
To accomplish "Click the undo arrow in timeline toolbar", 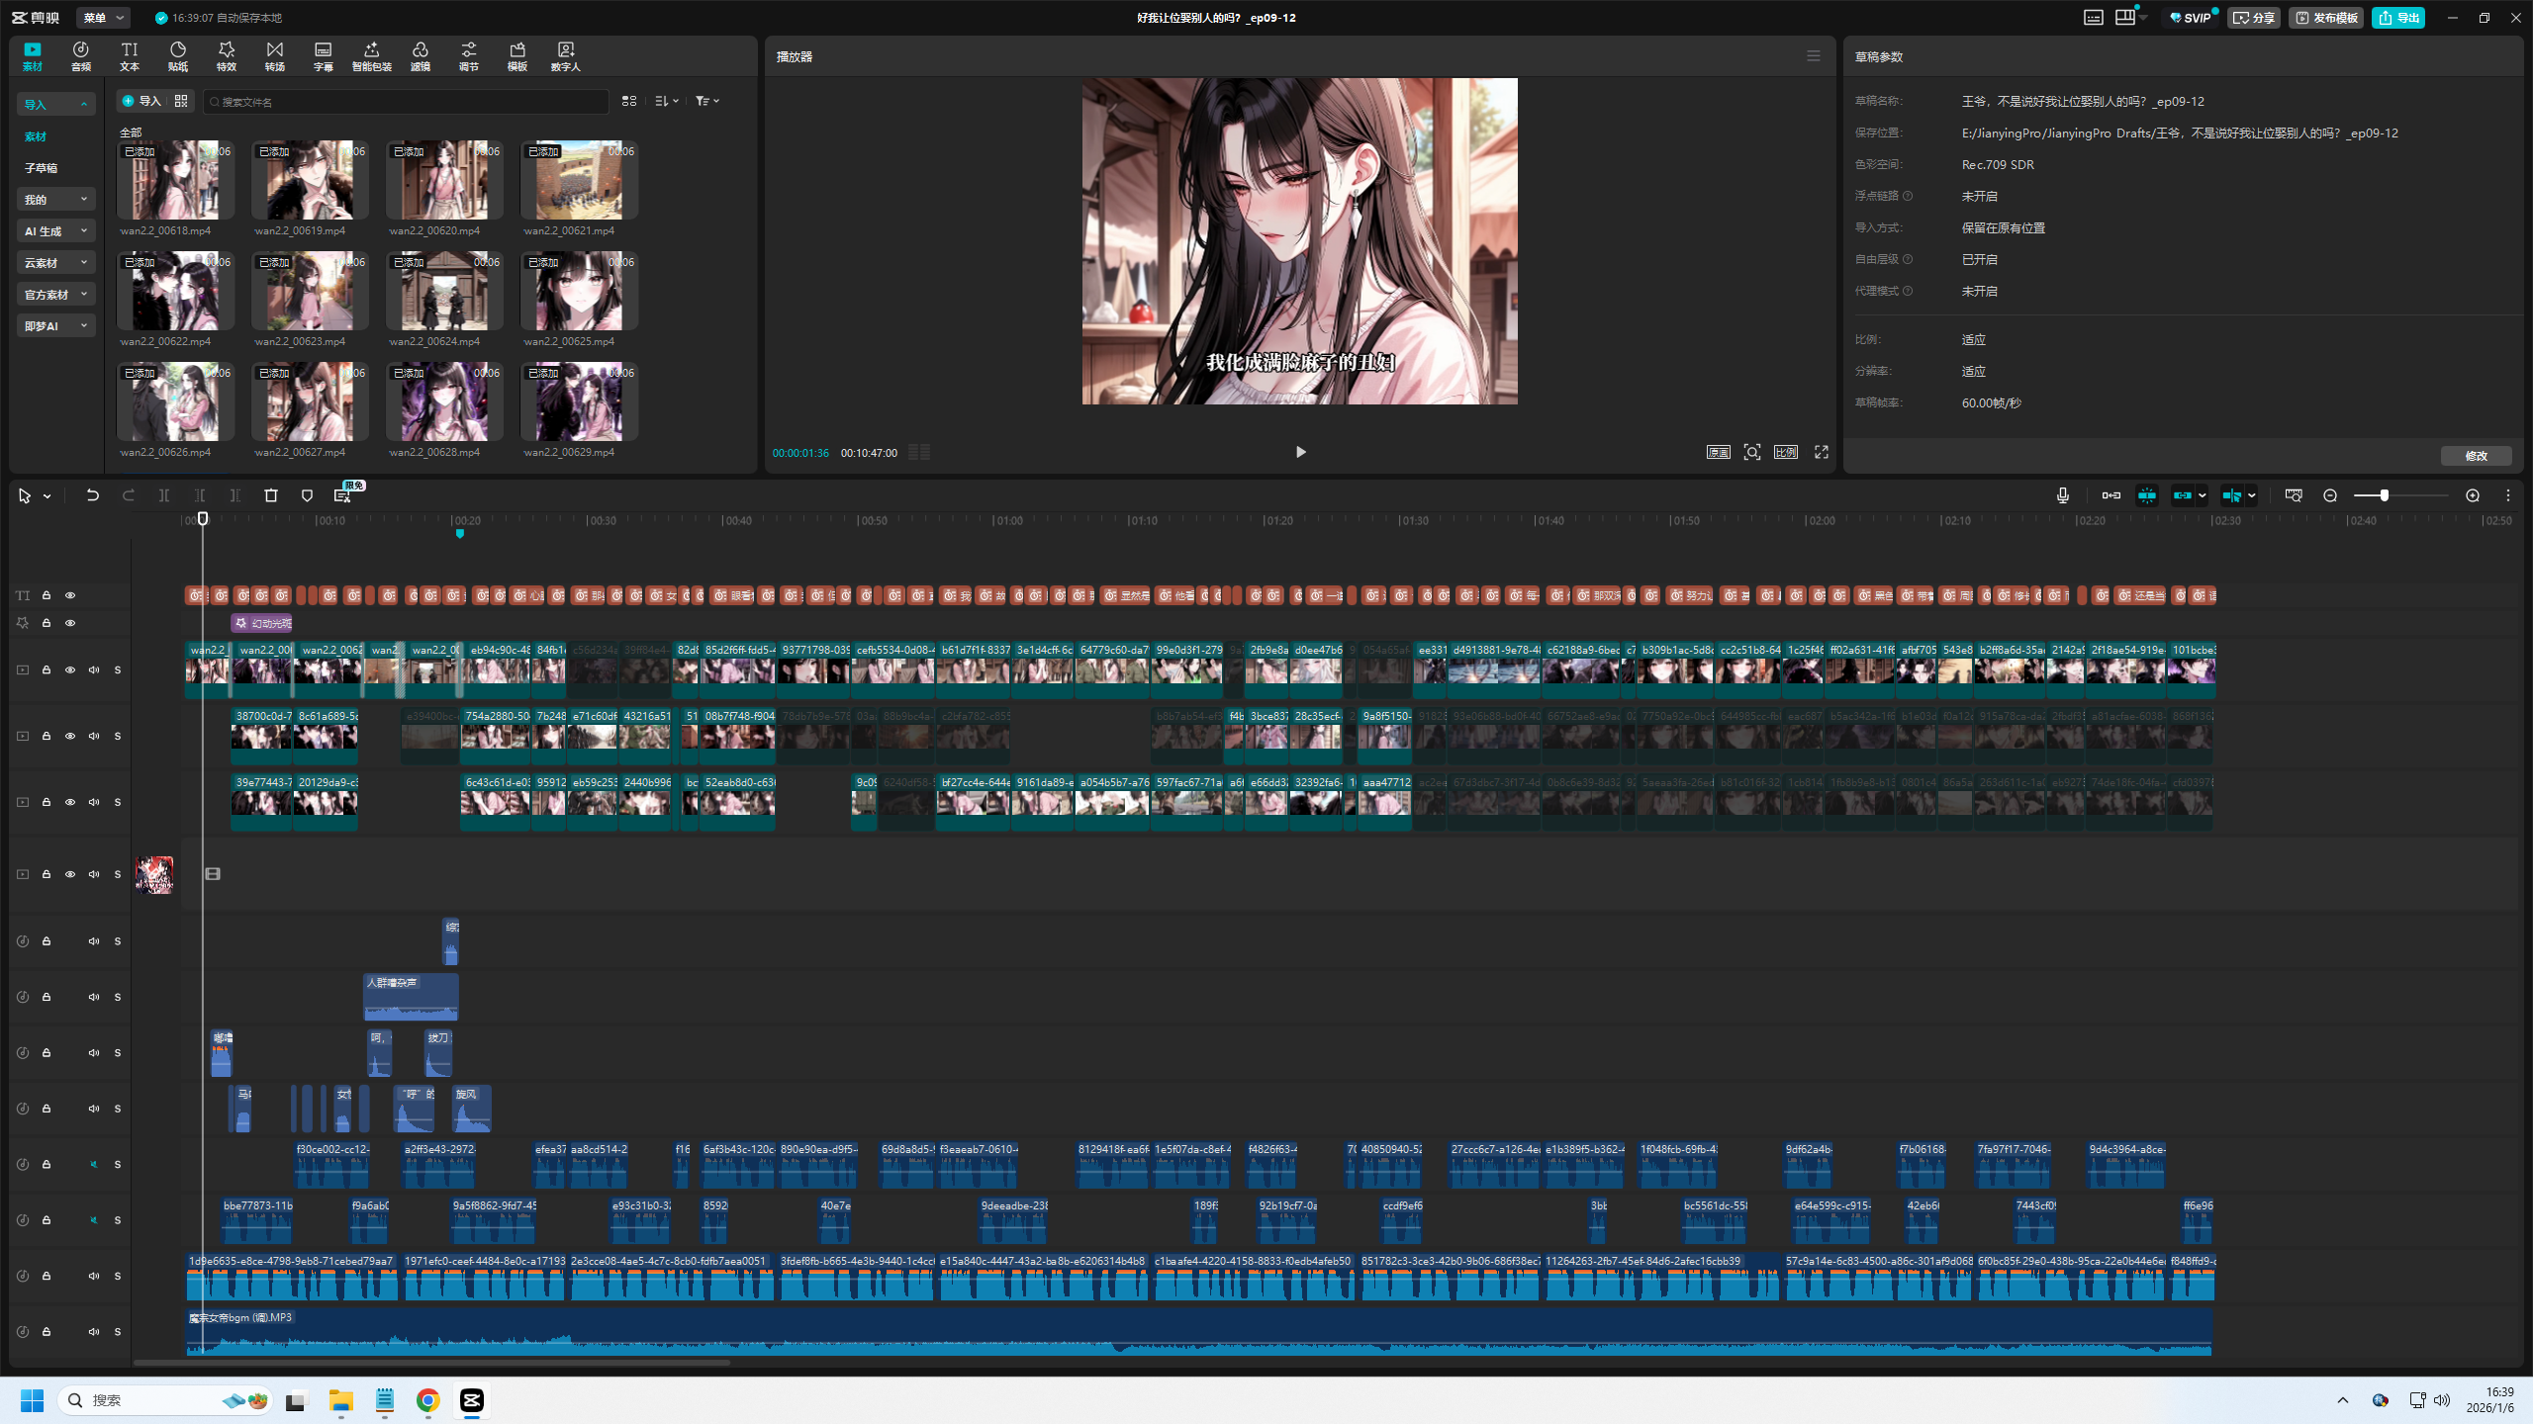I will click(92, 495).
